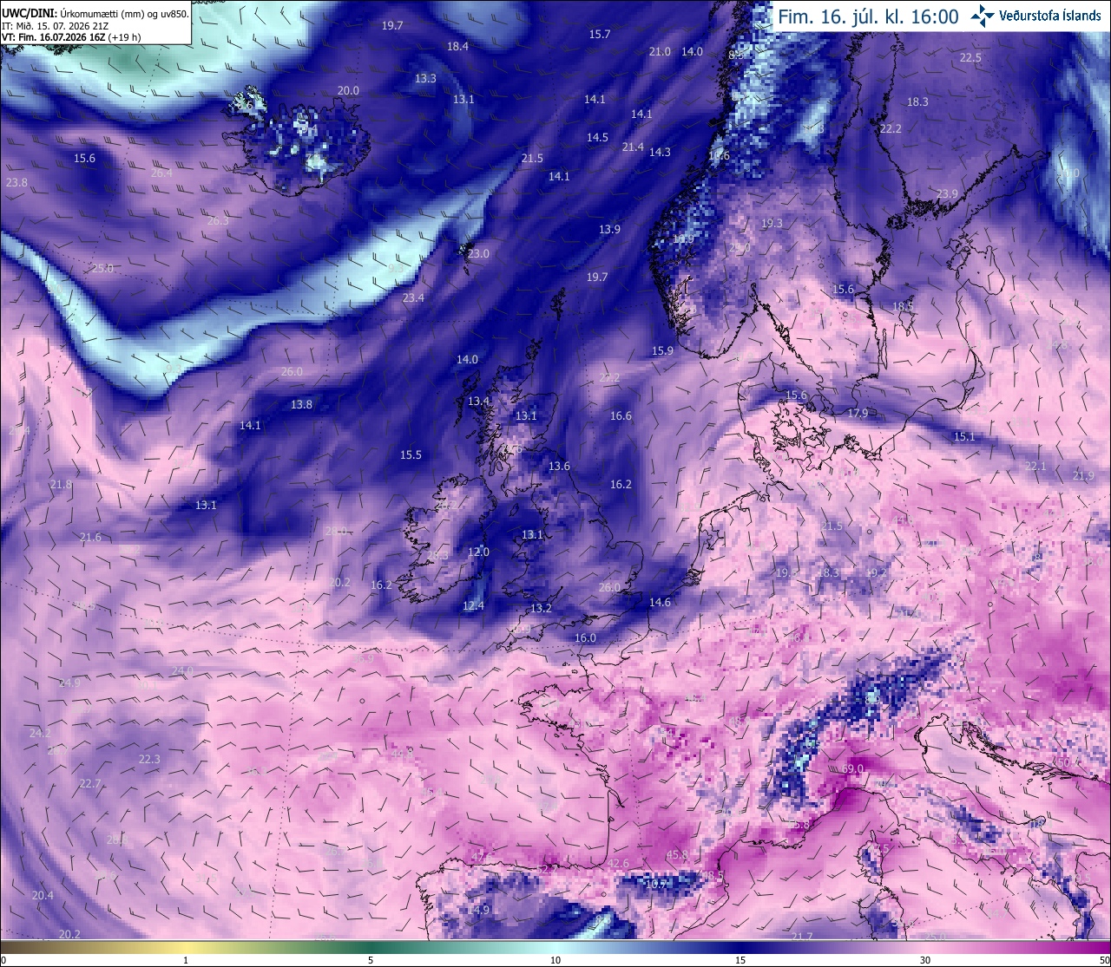Pick the green scale tick labeled 5

(x=371, y=960)
